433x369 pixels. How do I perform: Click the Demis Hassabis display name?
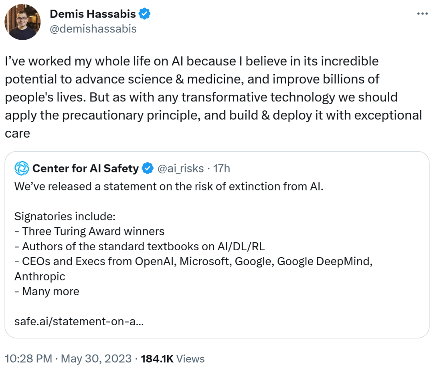pyautogui.click(x=93, y=14)
